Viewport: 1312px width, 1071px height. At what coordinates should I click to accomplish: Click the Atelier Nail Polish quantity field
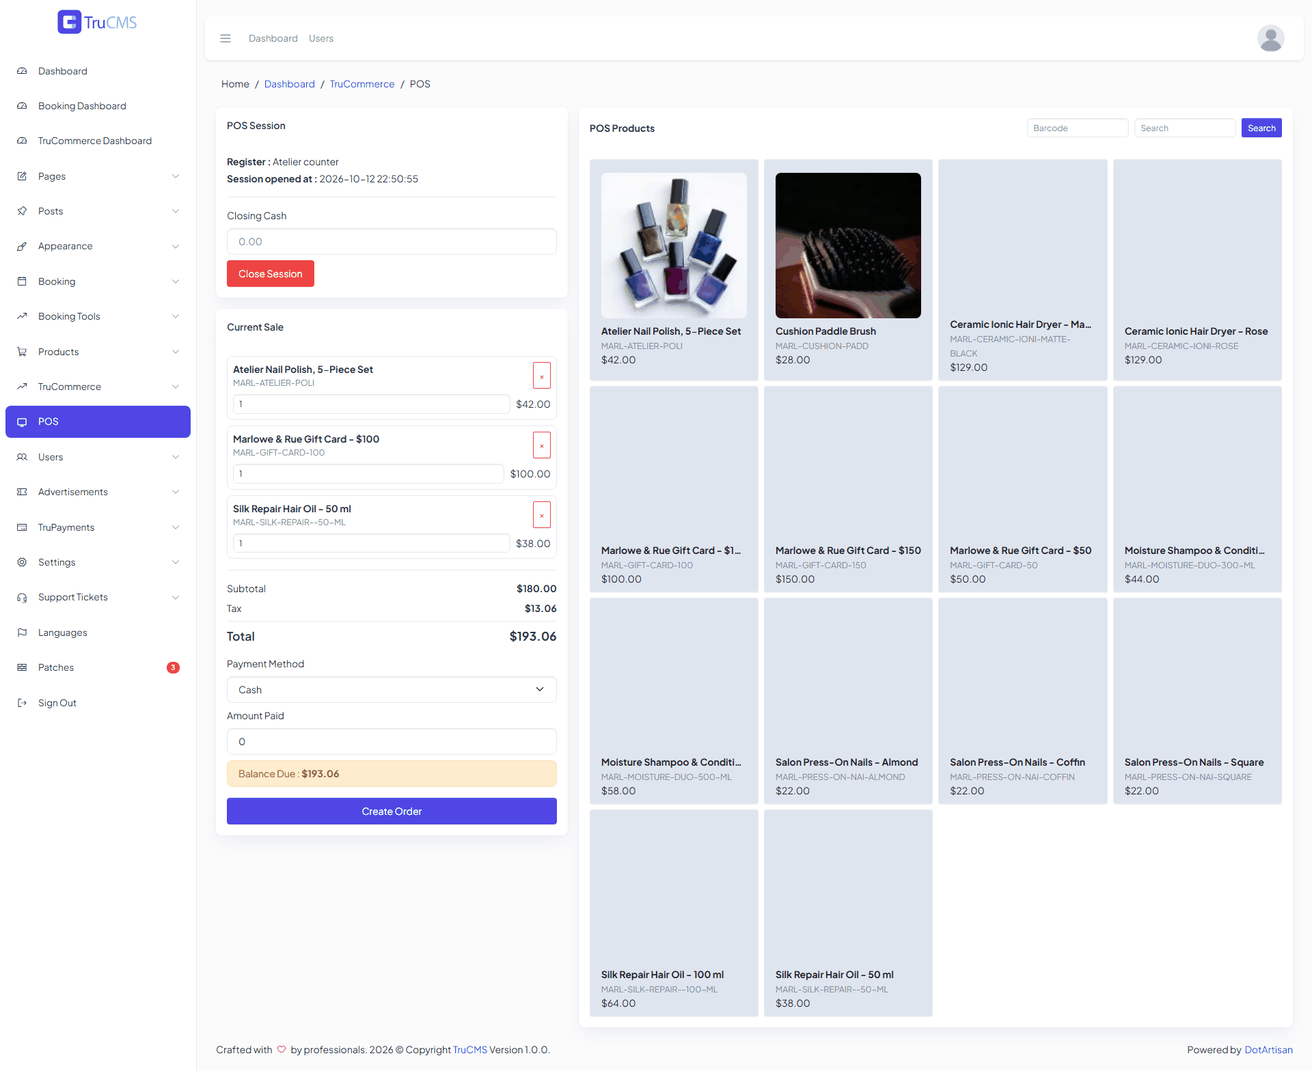tap(371, 404)
